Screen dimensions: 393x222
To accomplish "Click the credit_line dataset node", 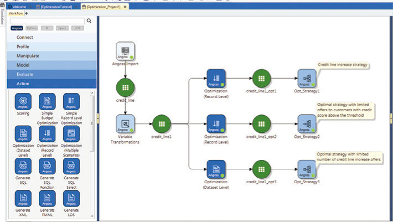I will pos(125,87).
